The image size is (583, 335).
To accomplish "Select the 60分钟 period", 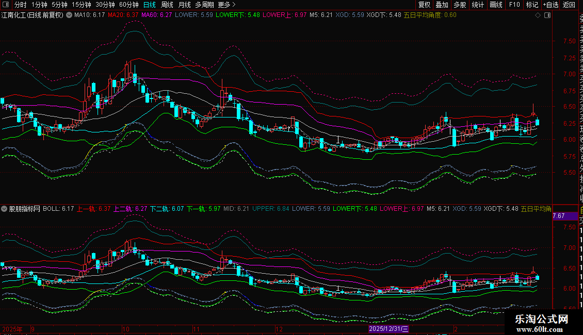I will 129,5.
